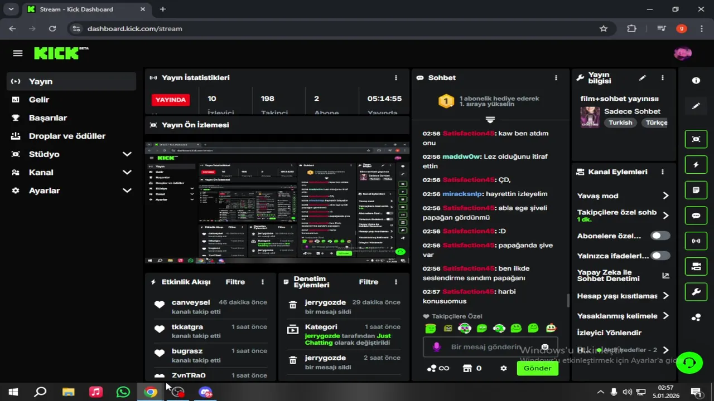The width and height of the screenshot is (714, 401).
Task: Insert the last clown-hat emote
Action: tap(551, 328)
